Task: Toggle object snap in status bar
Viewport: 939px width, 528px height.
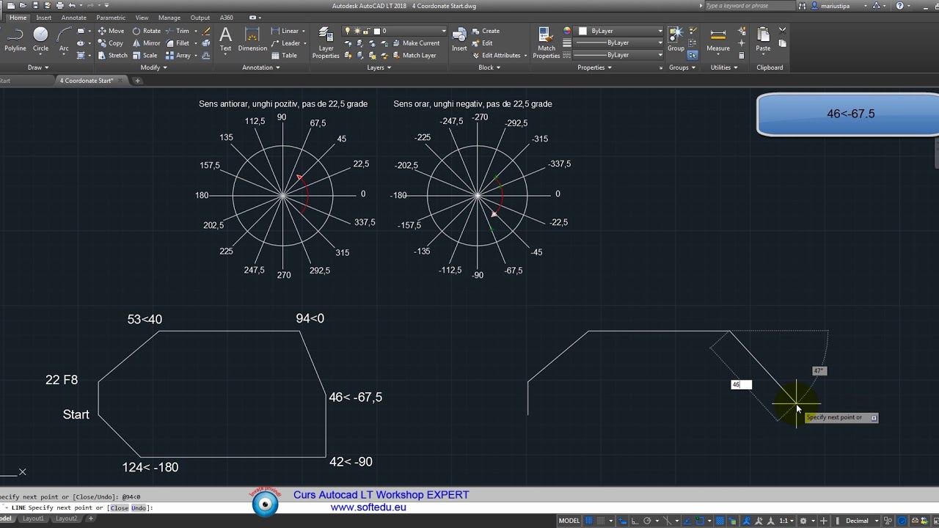Action: (700, 521)
